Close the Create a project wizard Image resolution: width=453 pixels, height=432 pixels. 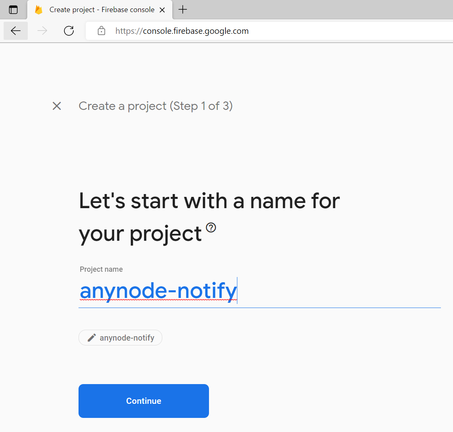(x=57, y=106)
